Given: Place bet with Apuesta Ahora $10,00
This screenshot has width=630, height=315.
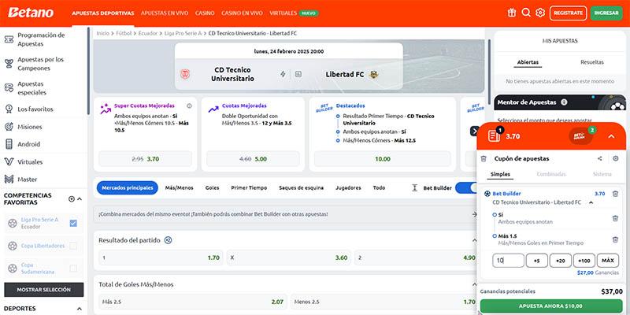Looking at the screenshot, I should (550, 306).
